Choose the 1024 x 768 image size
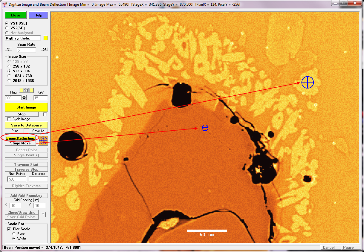Screen dimensions: 364x252 click(x=10, y=76)
